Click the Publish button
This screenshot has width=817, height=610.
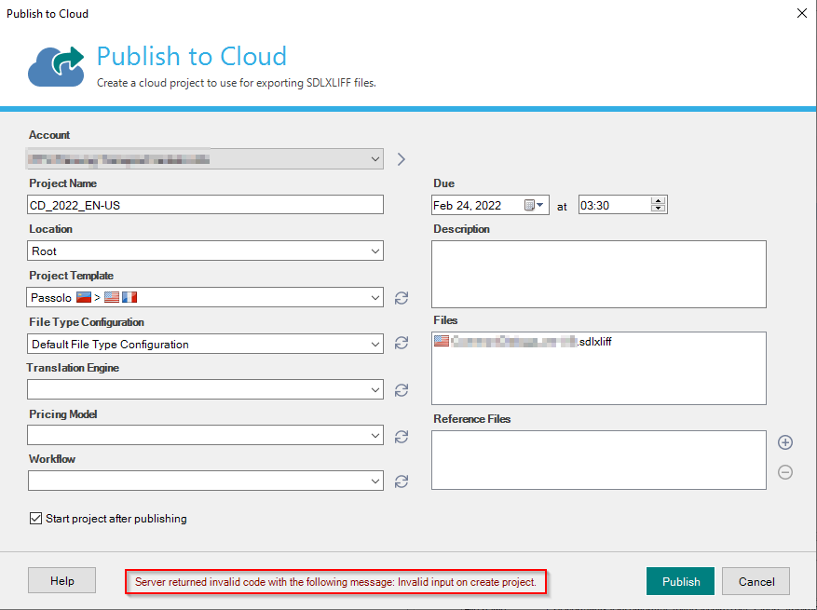(680, 580)
